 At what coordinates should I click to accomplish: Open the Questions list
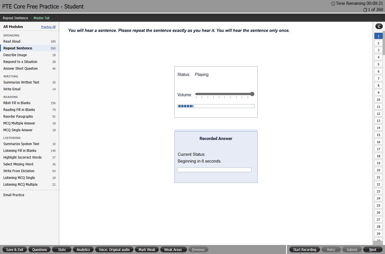pos(39,250)
